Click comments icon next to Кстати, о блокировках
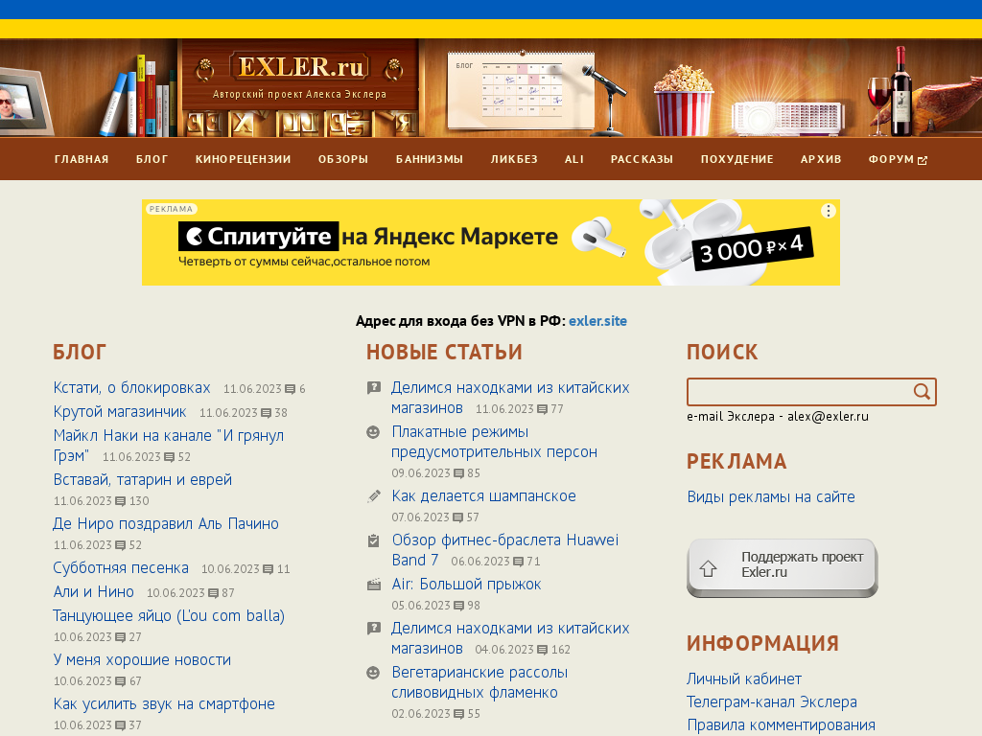 point(290,389)
